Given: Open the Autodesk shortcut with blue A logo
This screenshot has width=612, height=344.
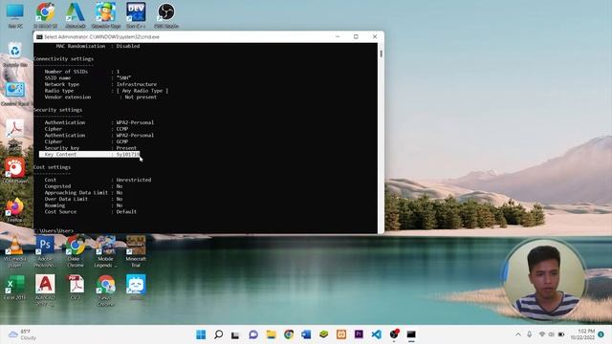Looking at the screenshot, I should tap(76, 15).
